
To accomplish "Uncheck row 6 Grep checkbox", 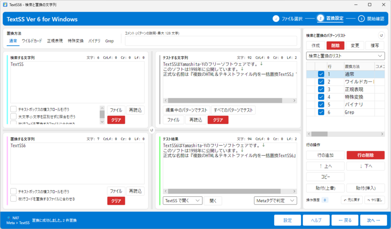I will click(321, 112).
